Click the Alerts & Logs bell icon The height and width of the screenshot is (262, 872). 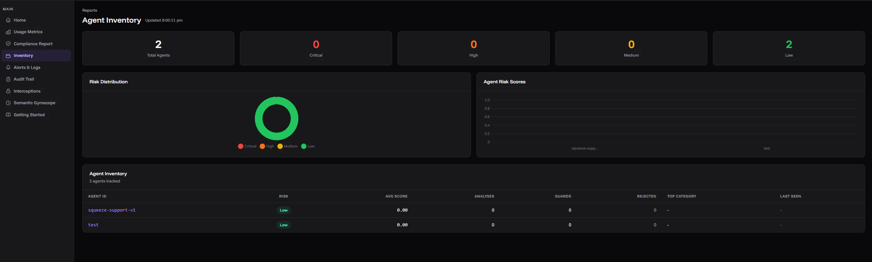(8, 68)
